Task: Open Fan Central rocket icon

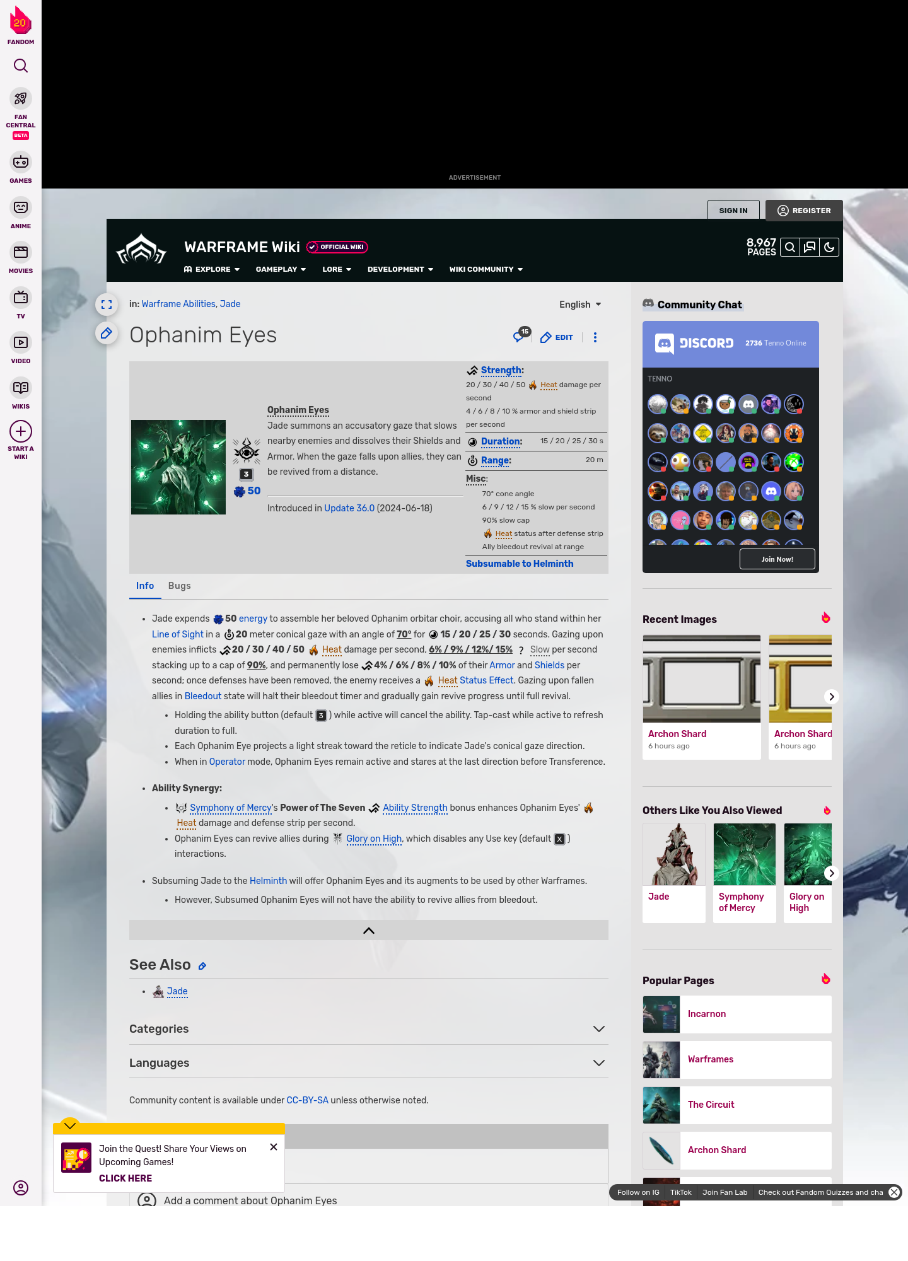Action: (x=21, y=98)
